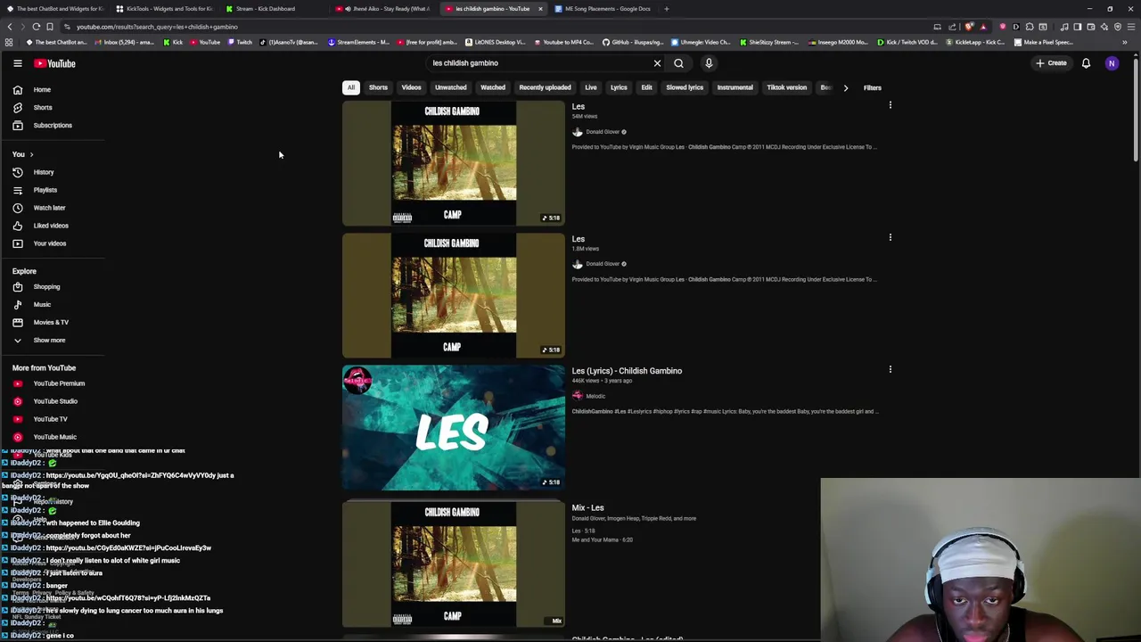The height and width of the screenshot is (642, 1141).
Task: Open the Twitch bookmark
Action: click(238, 42)
